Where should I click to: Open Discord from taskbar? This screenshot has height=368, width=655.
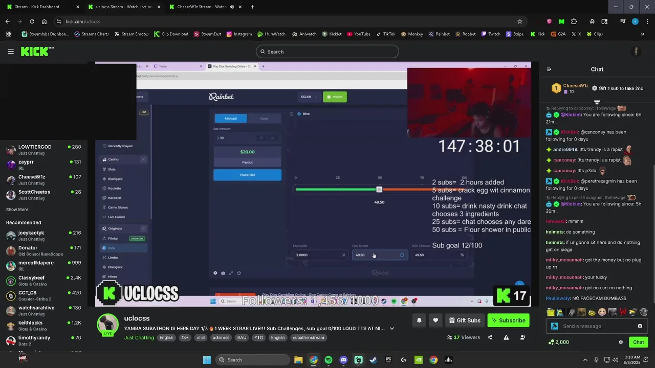tap(343, 360)
